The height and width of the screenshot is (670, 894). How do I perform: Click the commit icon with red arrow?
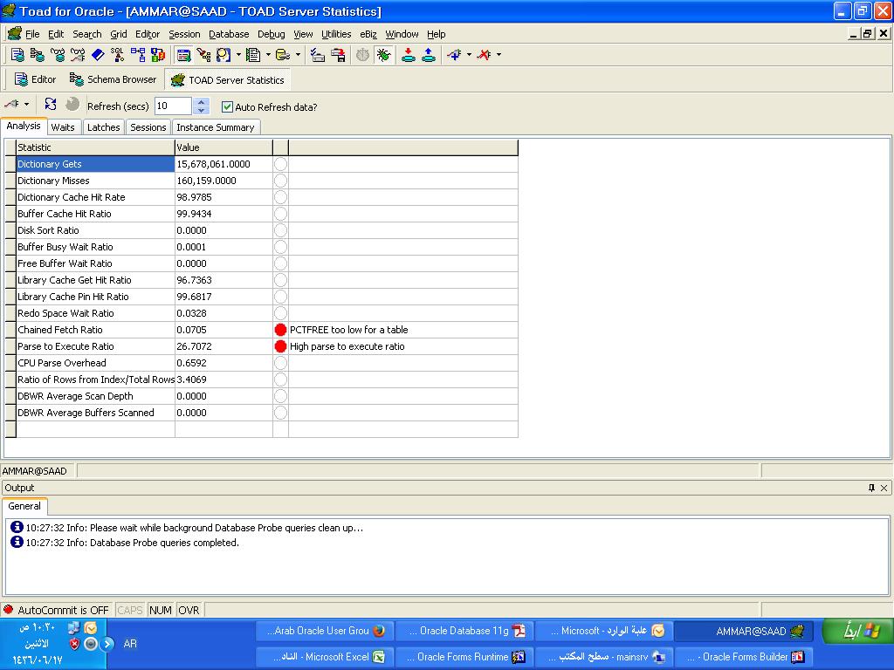point(408,55)
